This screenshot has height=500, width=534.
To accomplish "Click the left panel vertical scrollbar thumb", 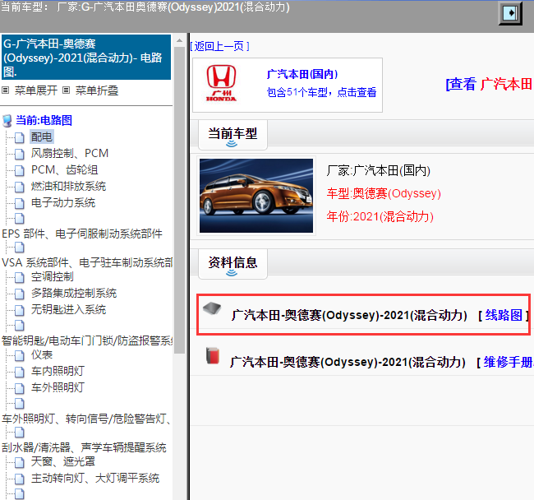I will 179,200.
